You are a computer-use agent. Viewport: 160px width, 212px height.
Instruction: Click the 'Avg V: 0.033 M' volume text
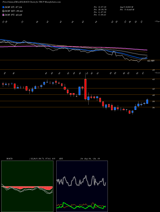[x=126, y=7]
